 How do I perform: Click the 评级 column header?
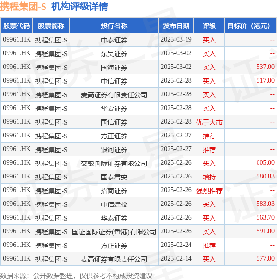click(x=209, y=25)
